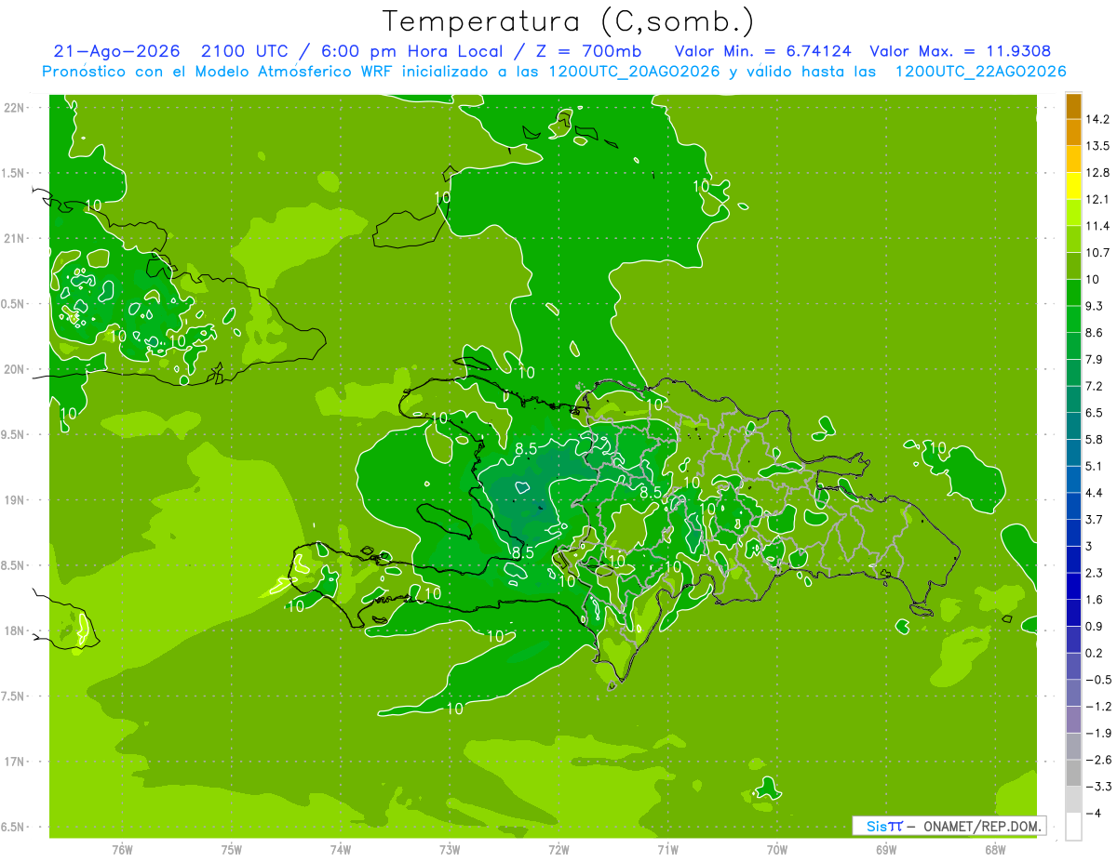Click the gray swatch between -3.3 and -2.6
This screenshot has width=1117, height=862.
coord(1073,773)
